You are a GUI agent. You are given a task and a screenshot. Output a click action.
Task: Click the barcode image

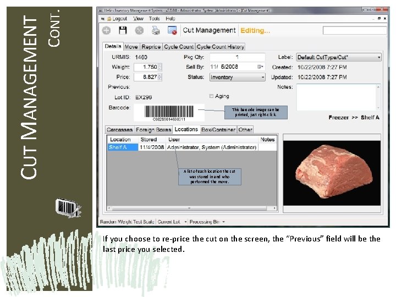pyautogui.click(x=169, y=113)
